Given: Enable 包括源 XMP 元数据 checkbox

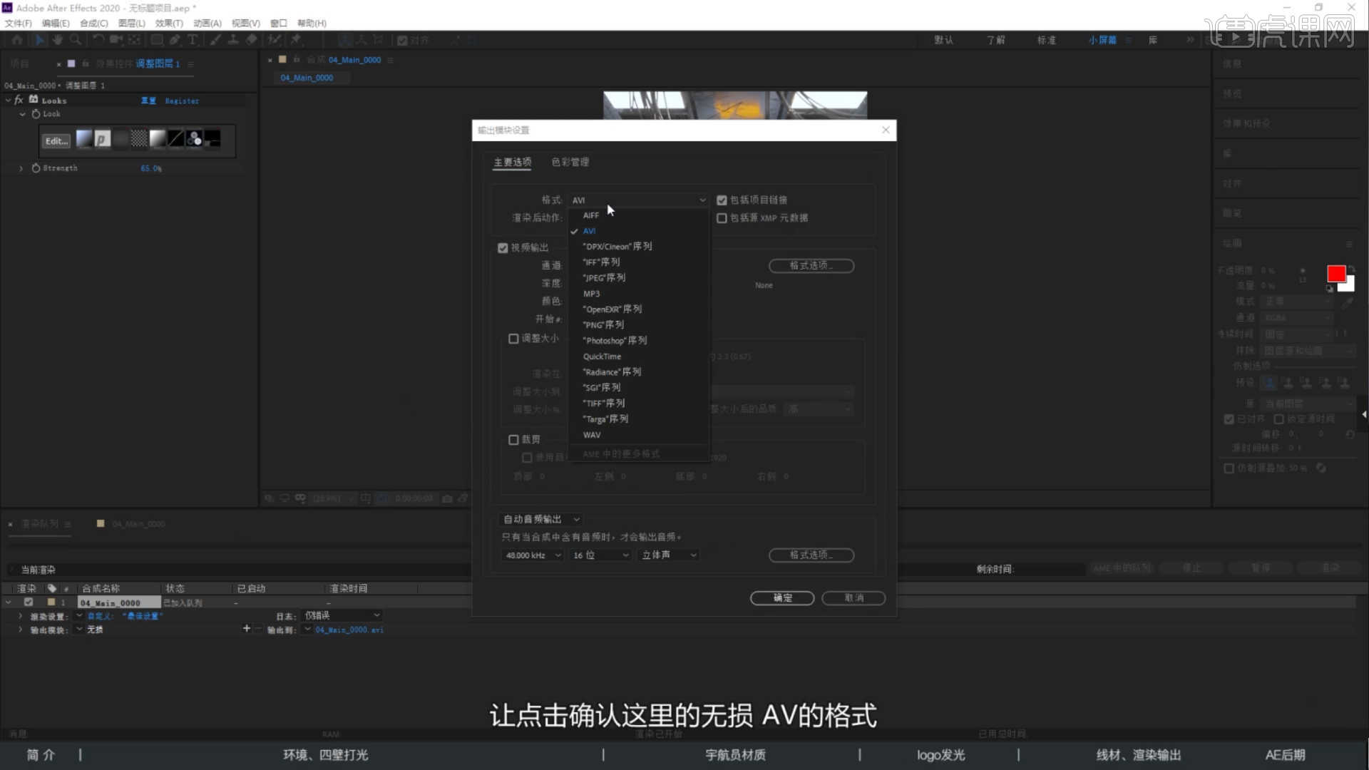Looking at the screenshot, I should (x=722, y=218).
